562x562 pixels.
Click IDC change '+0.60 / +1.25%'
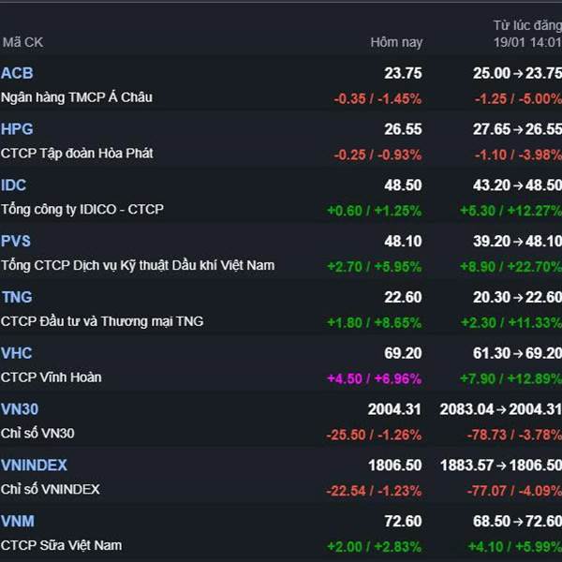[x=375, y=211]
